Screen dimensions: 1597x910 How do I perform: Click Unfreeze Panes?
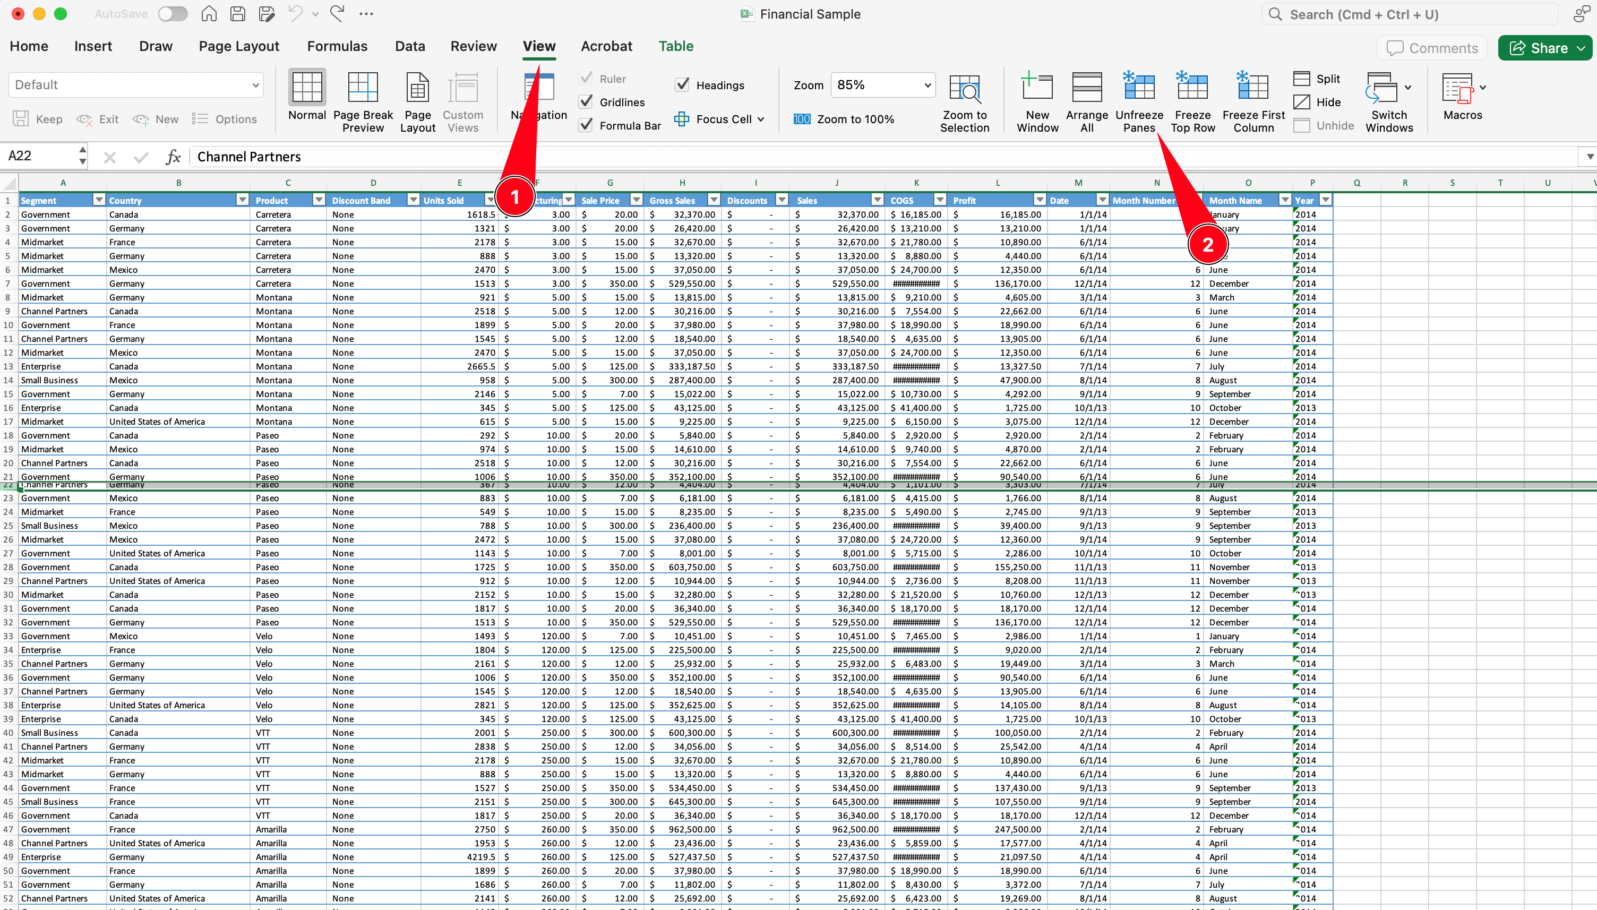click(1139, 102)
